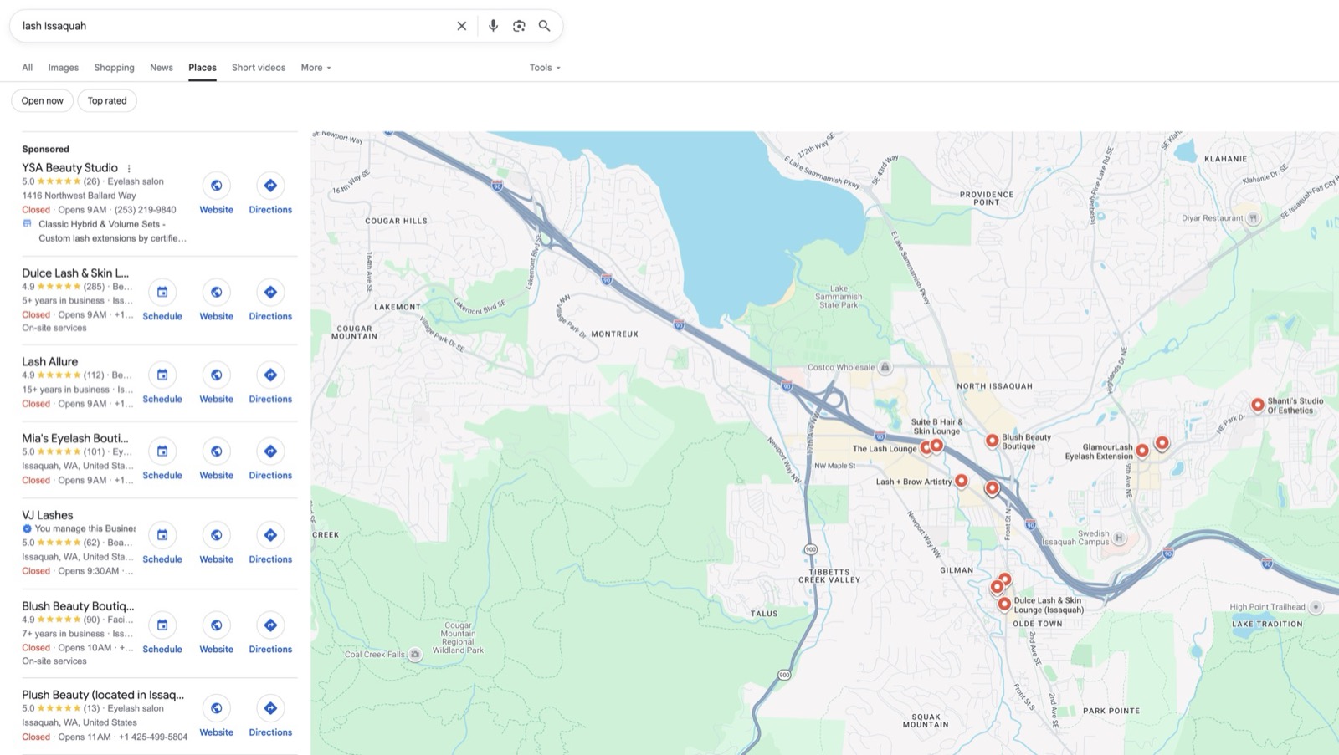Click Lash + Brow Artistry map pin
Screen dimensions: 1339x755
tap(962, 481)
